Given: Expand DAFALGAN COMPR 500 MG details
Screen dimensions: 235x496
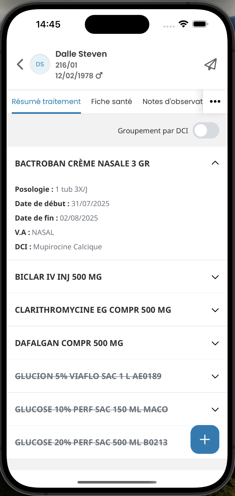Looking at the screenshot, I should (x=215, y=343).
